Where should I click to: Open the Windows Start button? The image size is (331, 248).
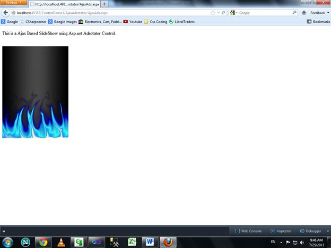(x=8, y=242)
